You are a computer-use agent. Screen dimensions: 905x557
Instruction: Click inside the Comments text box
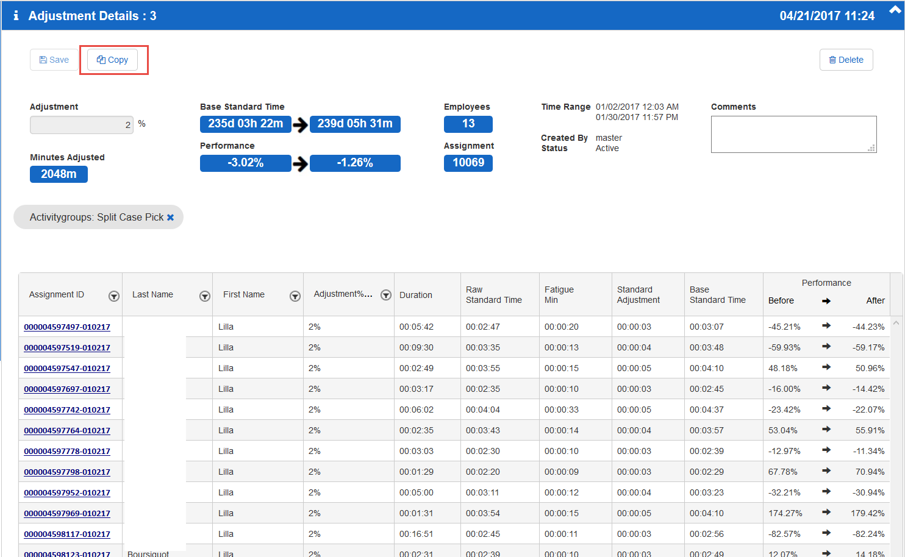click(x=793, y=134)
